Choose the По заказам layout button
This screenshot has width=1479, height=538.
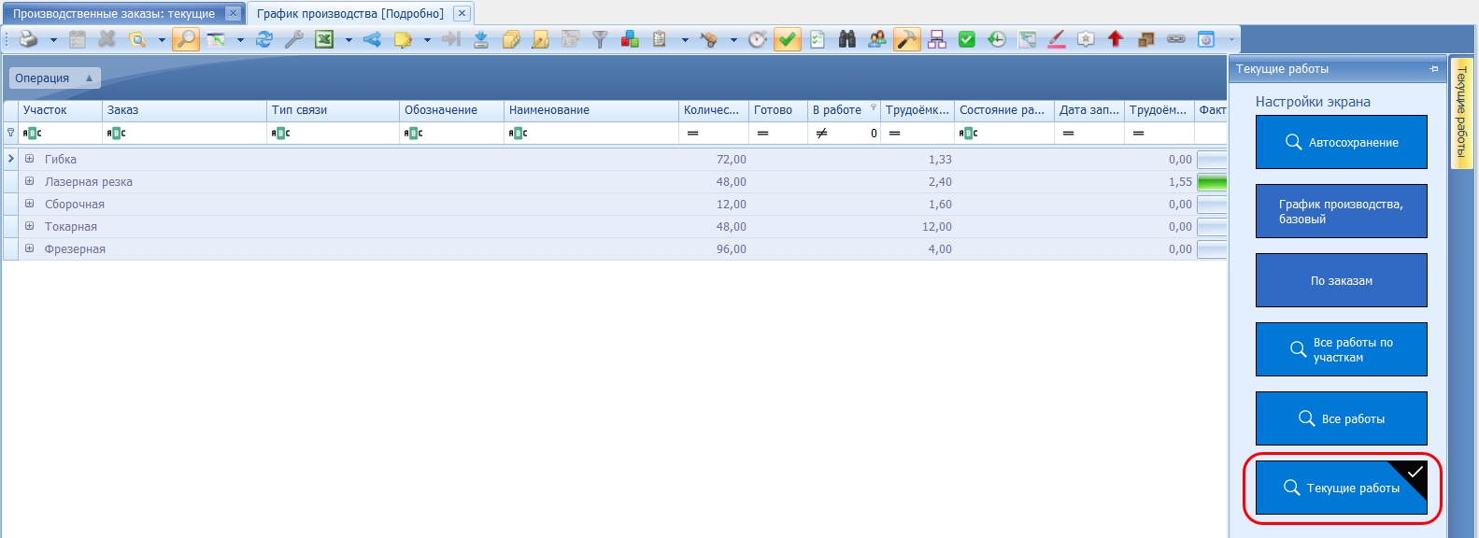click(x=1341, y=280)
